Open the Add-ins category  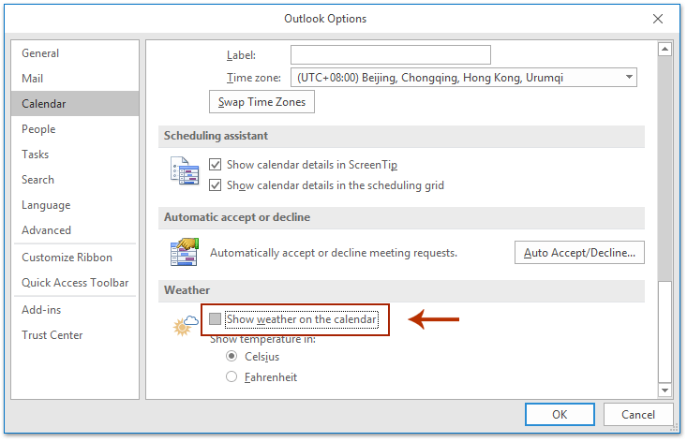coord(75,310)
